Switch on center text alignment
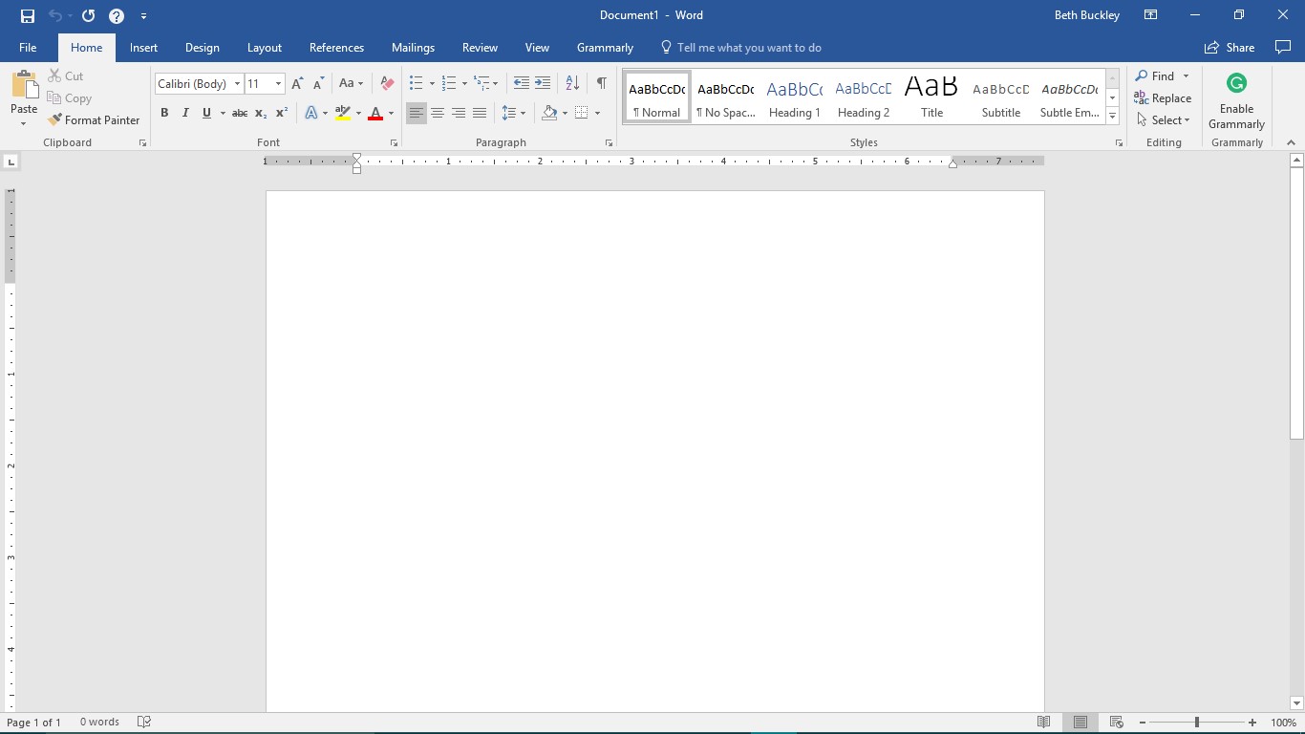The image size is (1305, 734). [x=438, y=113]
